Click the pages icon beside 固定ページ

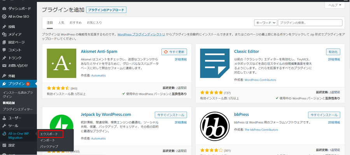click(x=4, y=42)
